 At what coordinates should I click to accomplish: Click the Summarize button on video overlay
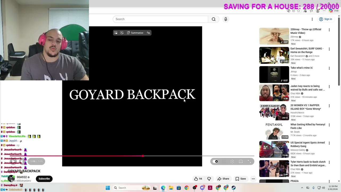[135, 33]
